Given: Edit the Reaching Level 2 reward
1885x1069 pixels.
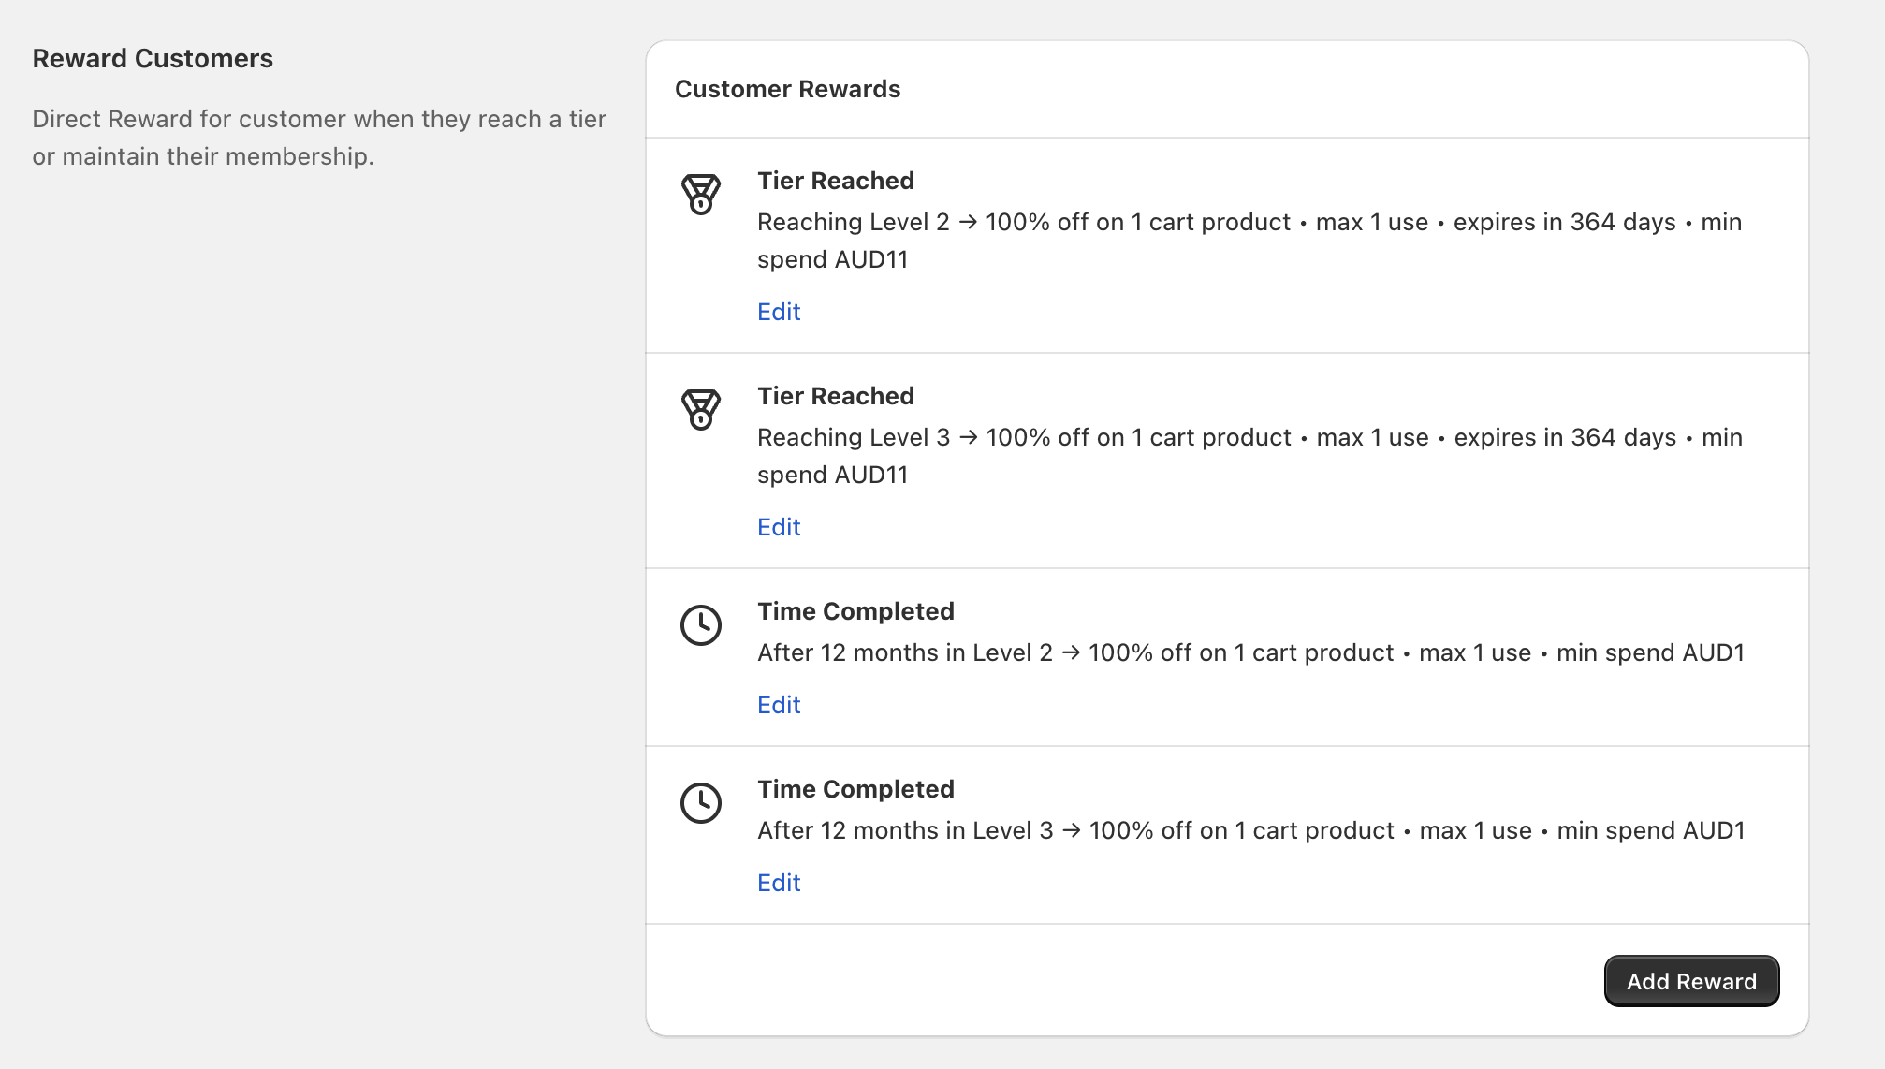Looking at the screenshot, I should tap(779, 311).
